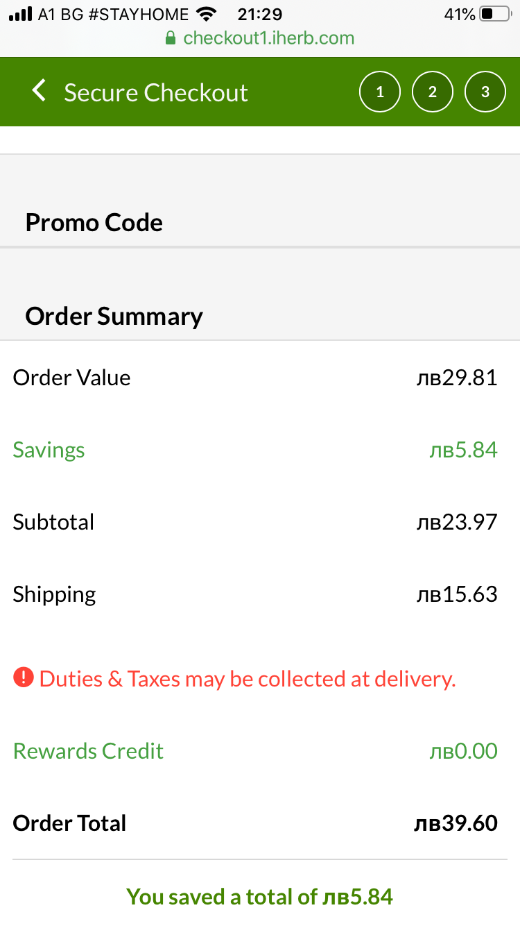Tap the battery indicator in status bar
The height and width of the screenshot is (926, 520).
pos(495,14)
